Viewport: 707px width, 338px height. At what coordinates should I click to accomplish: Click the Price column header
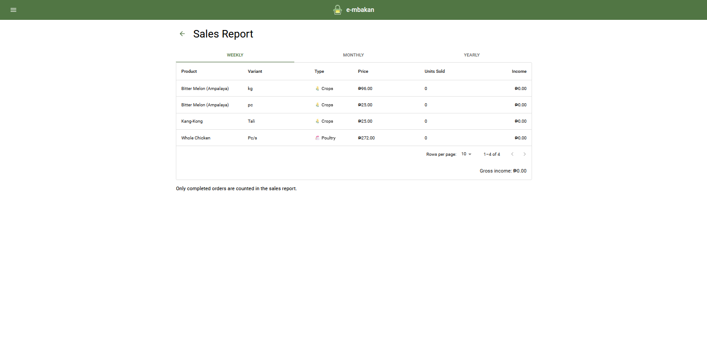(x=363, y=71)
